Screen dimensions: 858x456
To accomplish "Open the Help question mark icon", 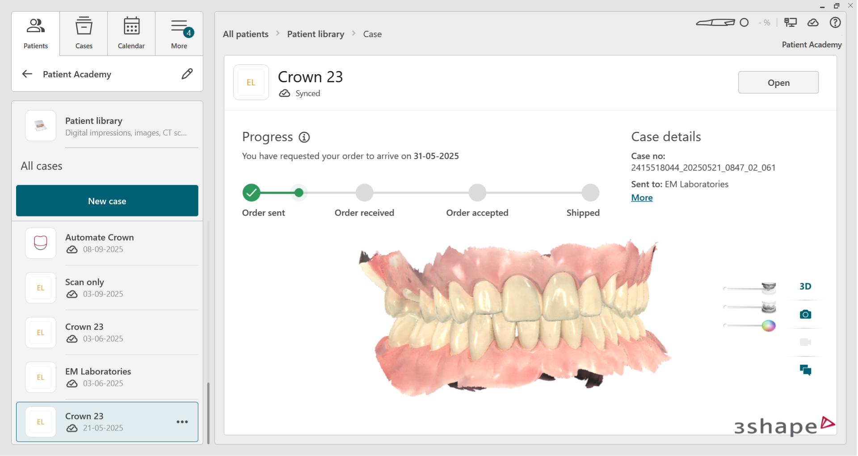I will pos(835,23).
